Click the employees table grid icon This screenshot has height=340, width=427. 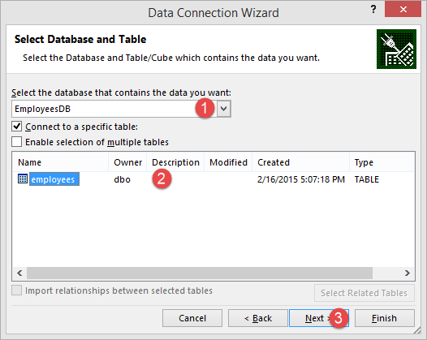tap(23, 179)
